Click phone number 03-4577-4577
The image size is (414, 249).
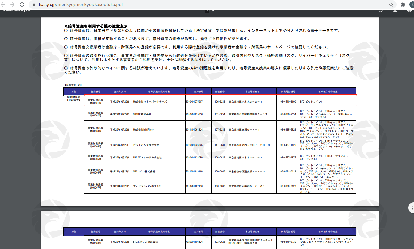288,158
